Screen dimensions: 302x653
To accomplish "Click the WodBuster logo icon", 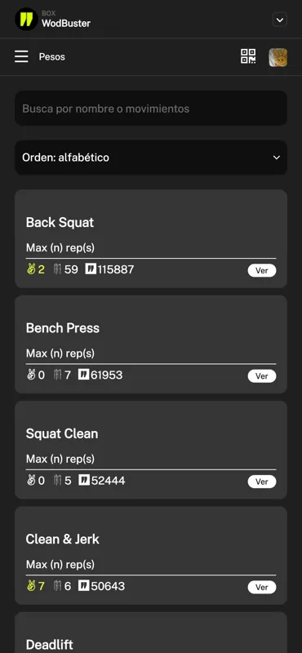I will [x=26, y=19].
